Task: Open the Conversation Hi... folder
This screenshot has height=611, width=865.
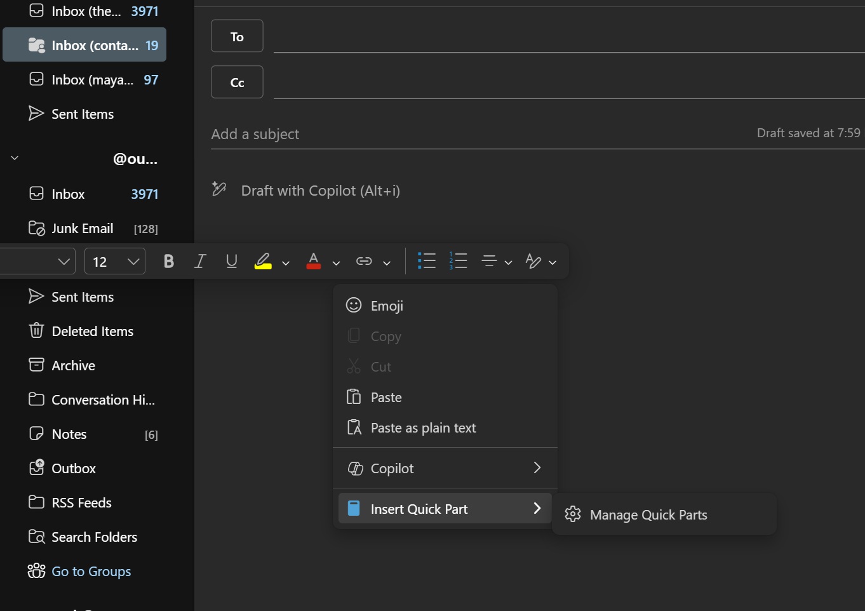Action: pos(84,399)
